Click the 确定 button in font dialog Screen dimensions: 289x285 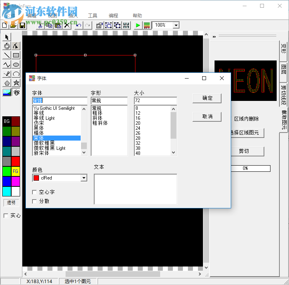click(207, 98)
